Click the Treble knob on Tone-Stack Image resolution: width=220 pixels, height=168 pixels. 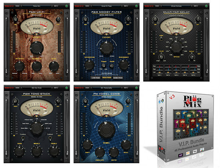tap(54, 152)
